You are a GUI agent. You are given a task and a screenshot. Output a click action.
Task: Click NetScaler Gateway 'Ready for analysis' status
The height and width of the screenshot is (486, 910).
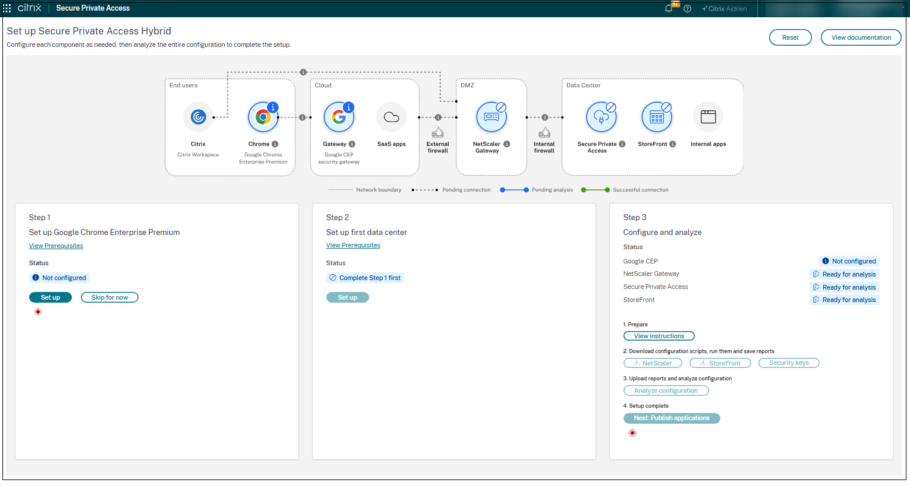(x=844, y=274)
